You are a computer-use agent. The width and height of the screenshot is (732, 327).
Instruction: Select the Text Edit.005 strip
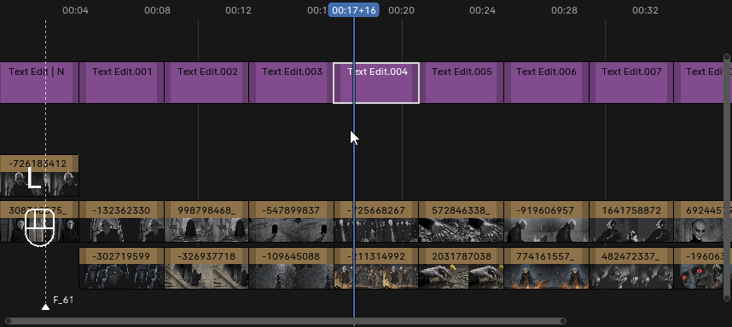(462, 83)
